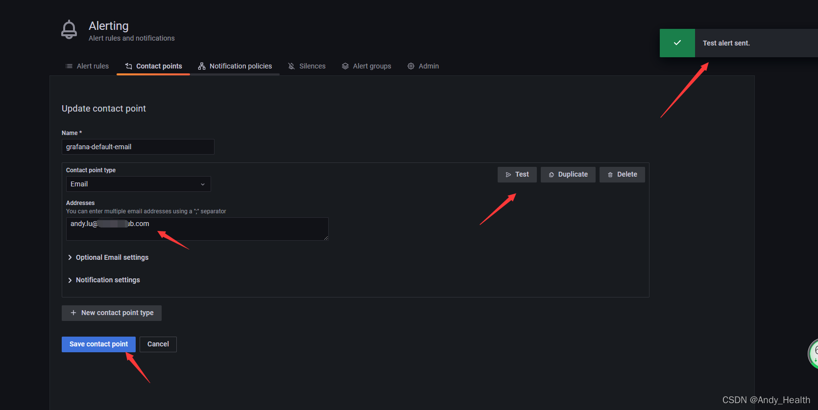Click the Admin gear icon

411,66
